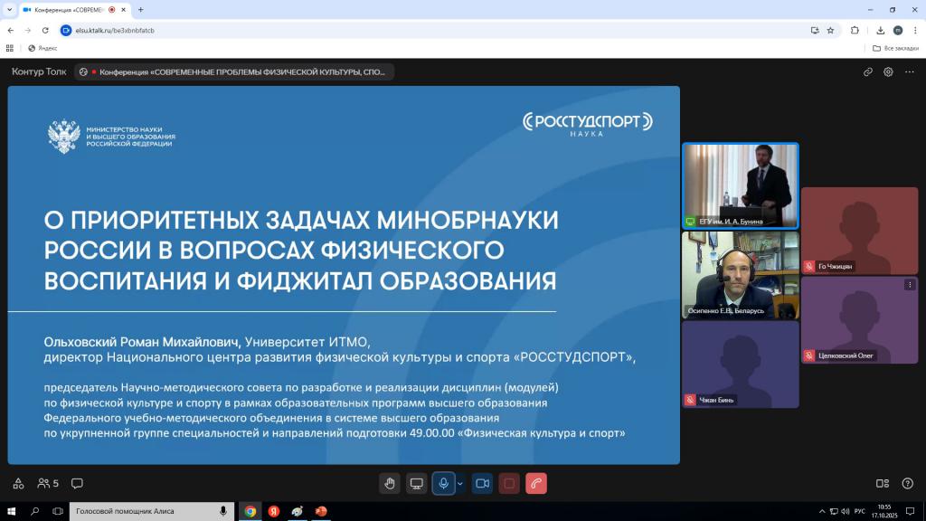
Task: Open microphone options dropdown arrow
Action: pyautogui.click(x=460, y=483)
